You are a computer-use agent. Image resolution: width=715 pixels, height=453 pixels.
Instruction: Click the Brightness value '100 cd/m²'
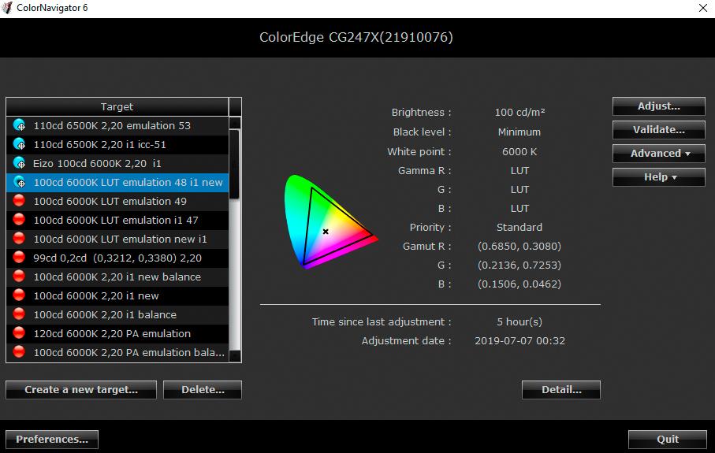(519, 113)
